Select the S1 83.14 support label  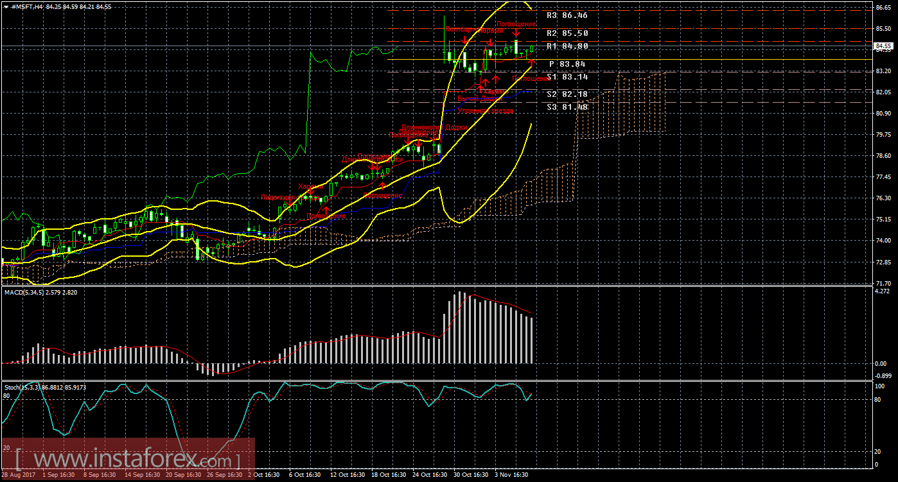(x=567, y=77)
